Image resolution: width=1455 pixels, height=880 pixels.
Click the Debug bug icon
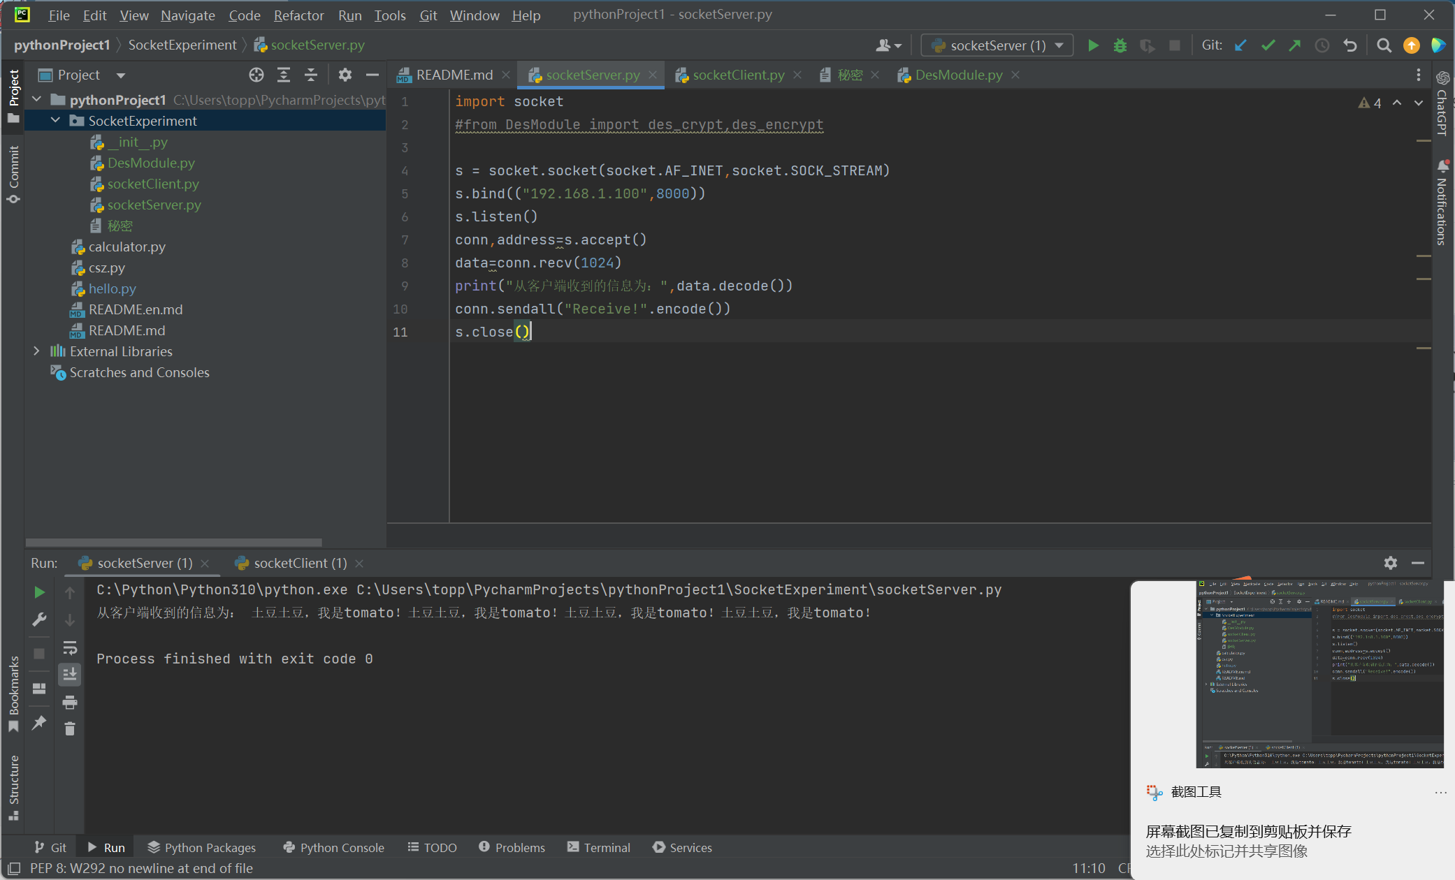pyautogui.click(x=1120, y=45)
